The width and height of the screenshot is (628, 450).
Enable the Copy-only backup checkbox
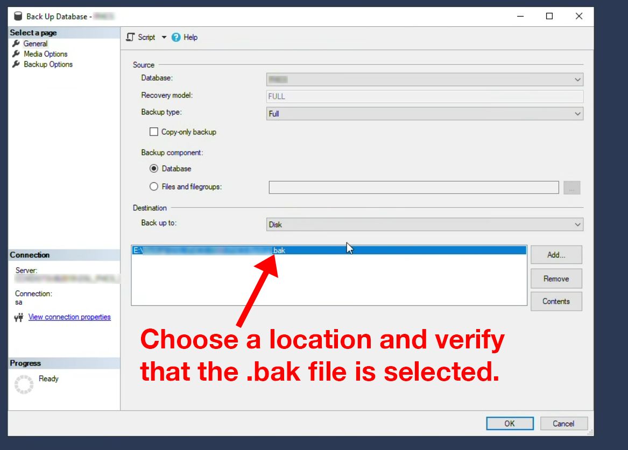tap(154, 132)
